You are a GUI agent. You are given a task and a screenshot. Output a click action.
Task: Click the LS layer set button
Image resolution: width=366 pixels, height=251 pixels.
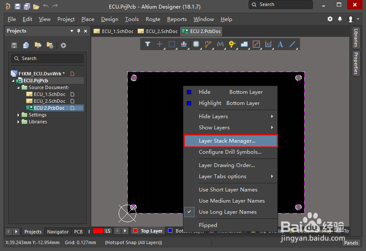point(108,231)
